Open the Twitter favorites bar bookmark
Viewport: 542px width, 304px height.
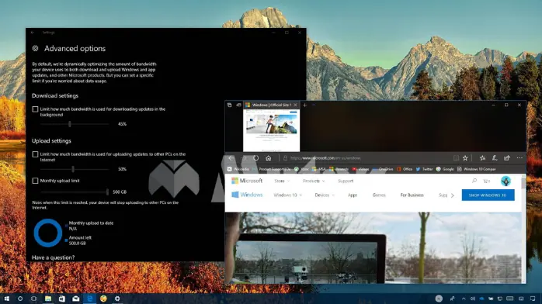click(x=424, y=169)
